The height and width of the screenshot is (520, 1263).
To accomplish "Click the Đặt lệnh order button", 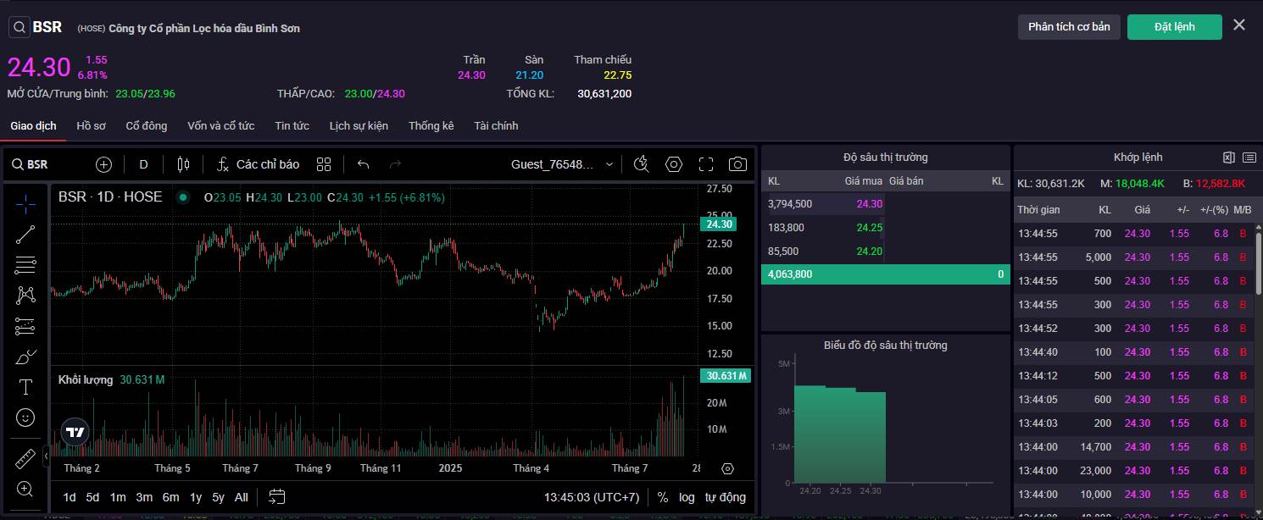I will click(x=1174, y=26).
